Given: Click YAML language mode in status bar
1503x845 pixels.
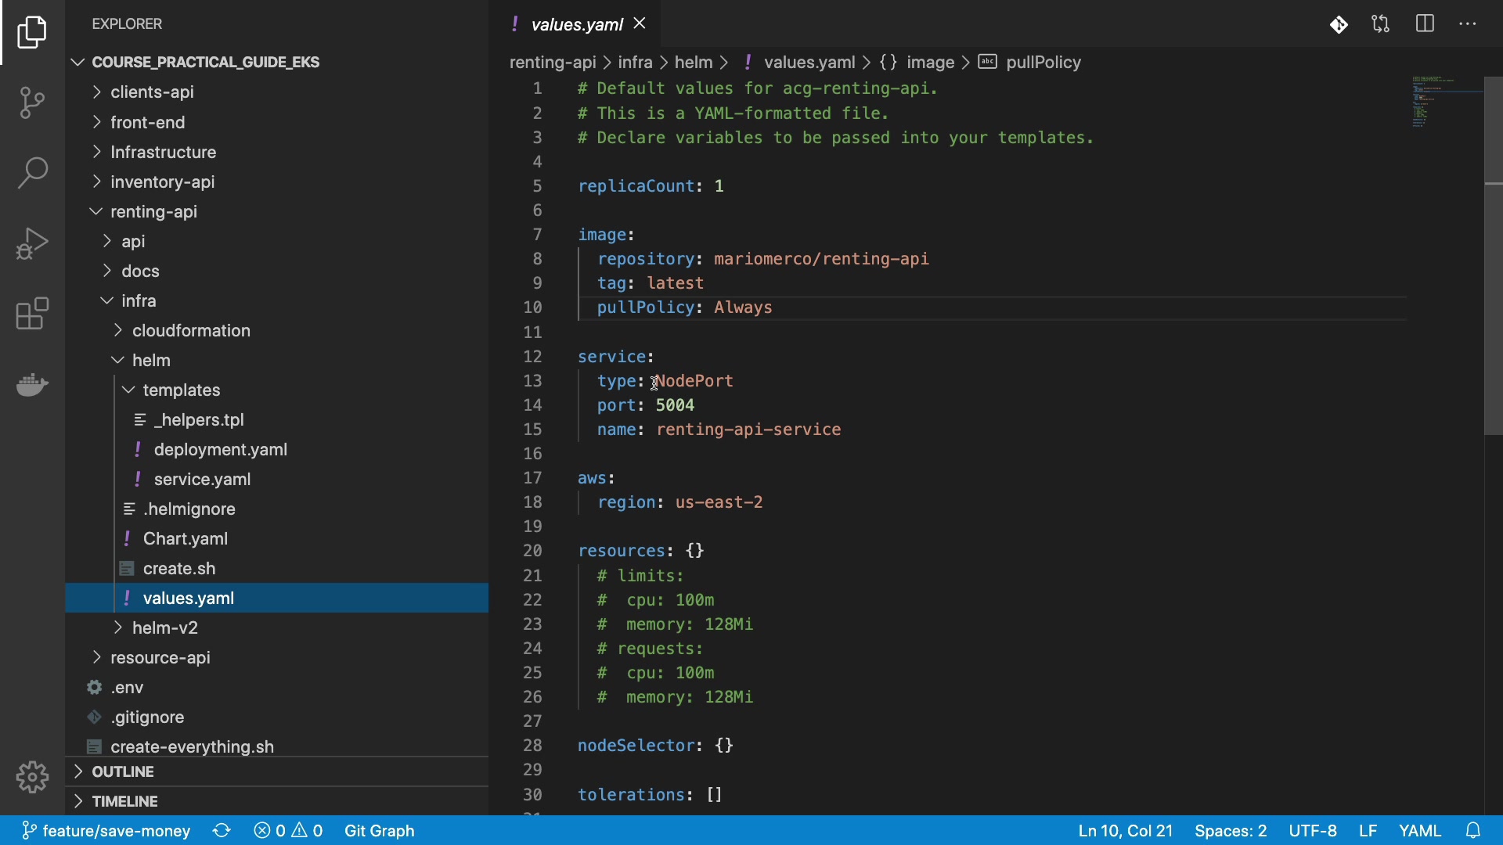Looking at the screenshot, I should pyautogui.click(x=1419, y=830).
